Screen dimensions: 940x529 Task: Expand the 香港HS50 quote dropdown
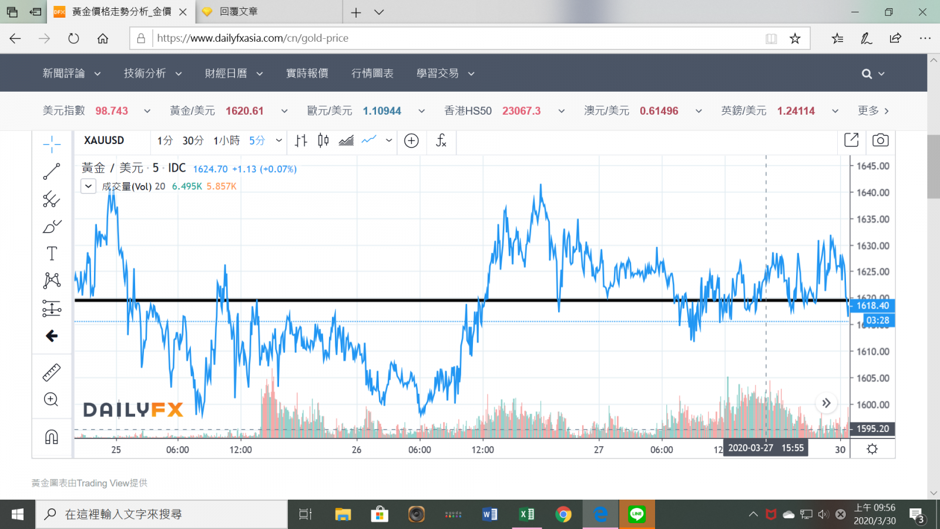click(561, 111)
